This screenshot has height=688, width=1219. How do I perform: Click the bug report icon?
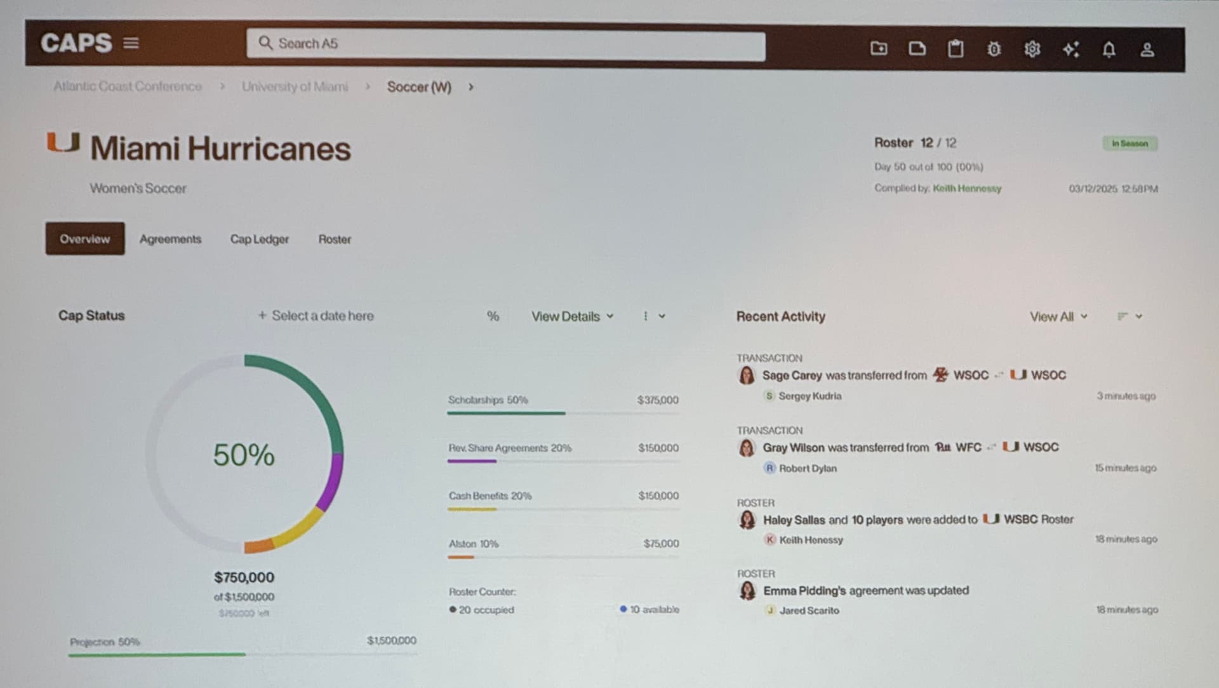[x=994, y=49]
